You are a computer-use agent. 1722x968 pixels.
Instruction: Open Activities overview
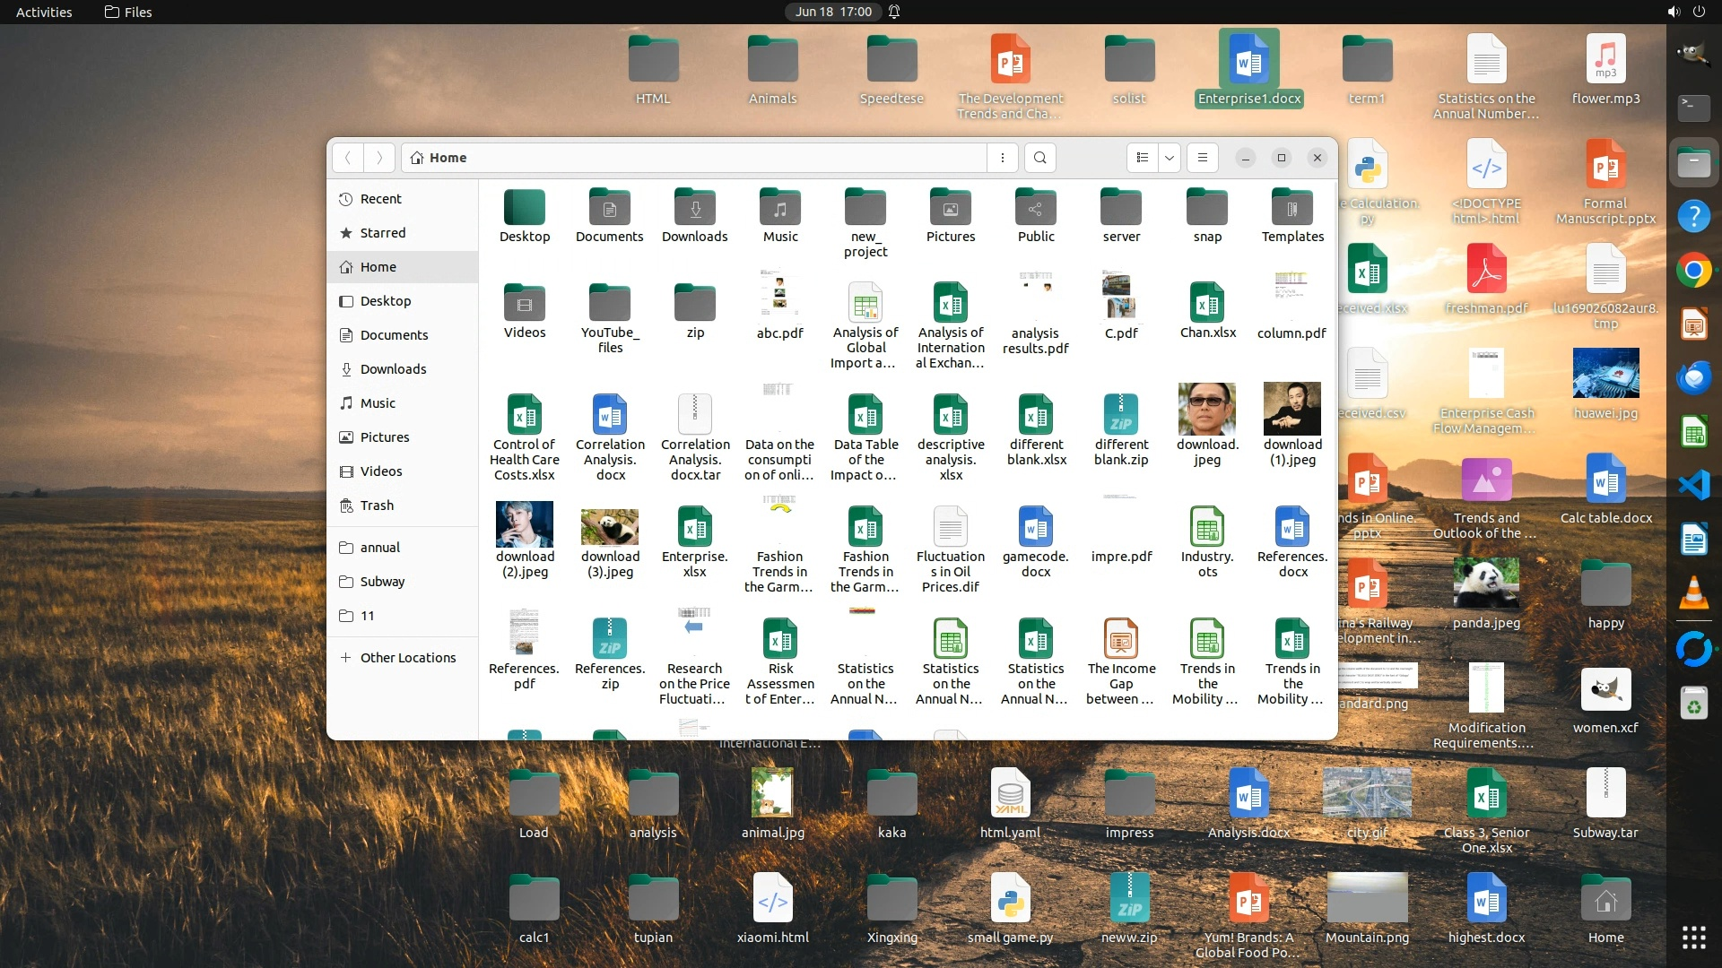(x=44, y=12)
